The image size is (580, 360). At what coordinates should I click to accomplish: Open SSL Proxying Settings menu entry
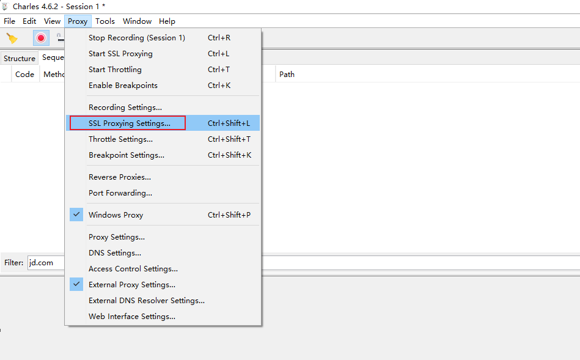[x=129, y=123]
